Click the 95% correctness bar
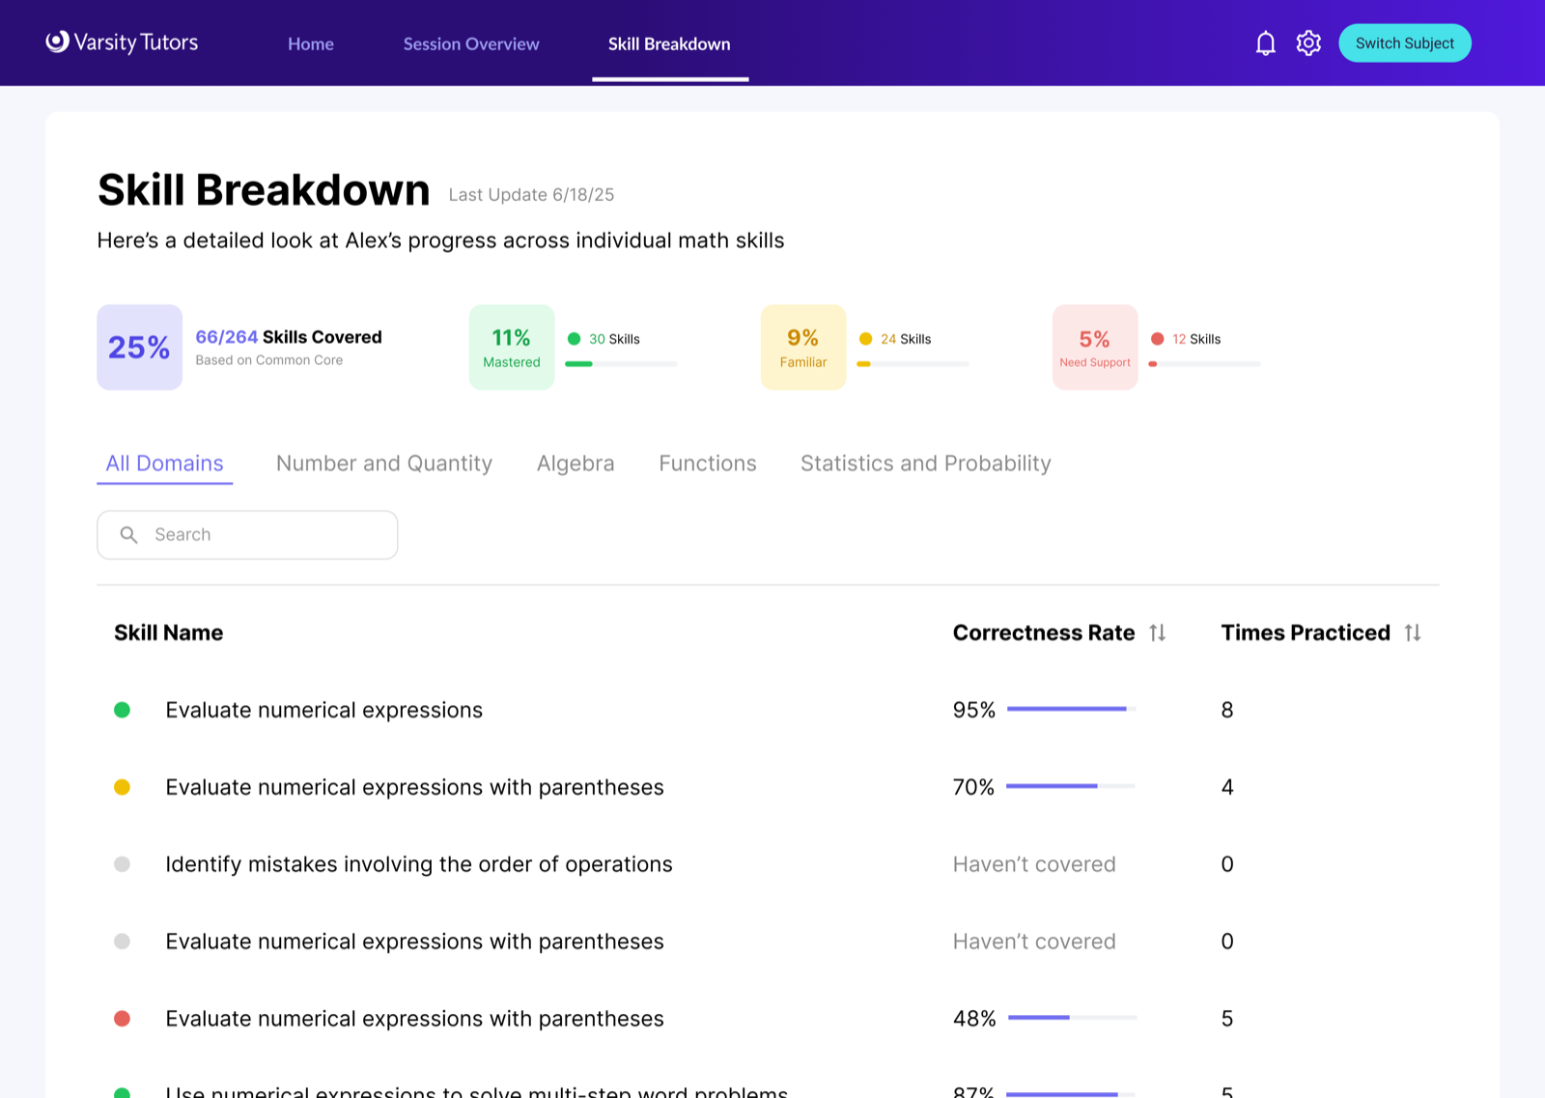The width and height of the screenshot is (1545, 1098). (x=1072, y=709)
